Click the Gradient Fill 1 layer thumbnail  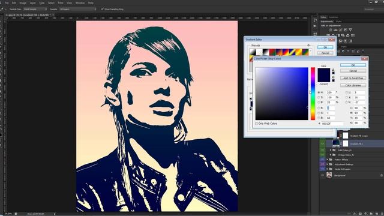pos(336,143)
